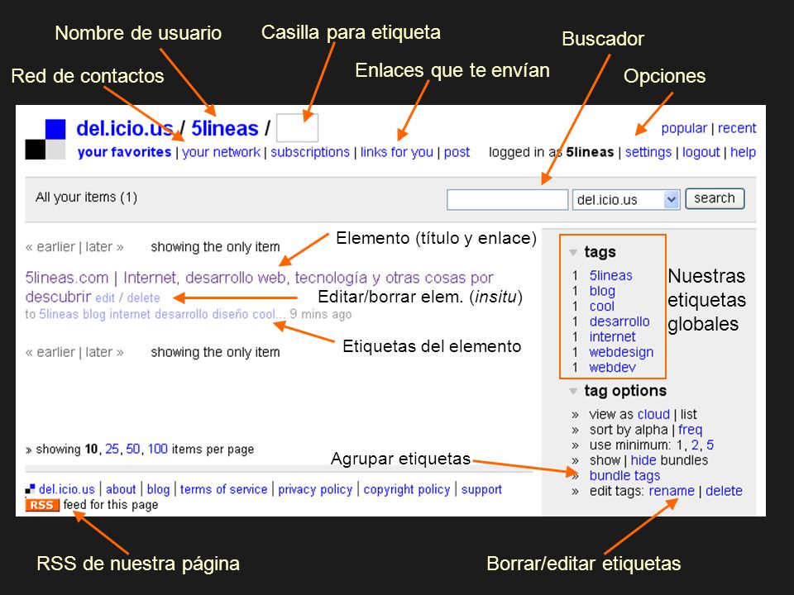The height and width of the screenshot is (595, 794).
Task: View links for you
Action: (397, 152)
